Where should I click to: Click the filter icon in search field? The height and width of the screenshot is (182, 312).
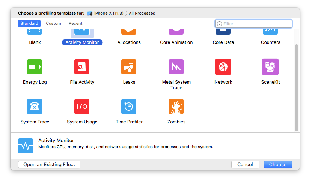[x=219, y=24]
